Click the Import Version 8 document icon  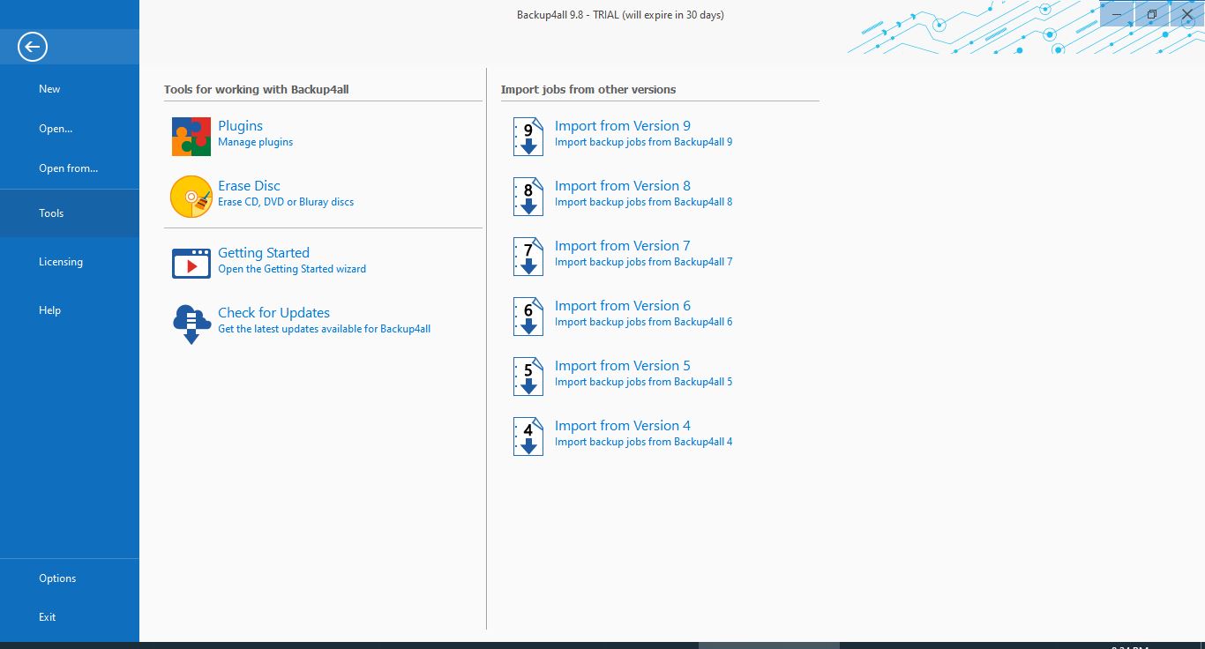point(528,197)
